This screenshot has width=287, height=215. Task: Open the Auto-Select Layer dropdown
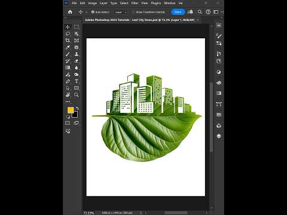121,12
